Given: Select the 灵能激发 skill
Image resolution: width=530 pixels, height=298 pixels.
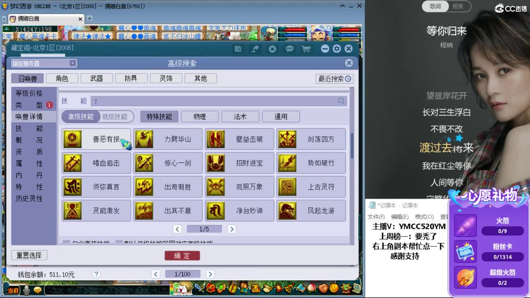Looking at the screenshot, I should click(x=96, y=211).
